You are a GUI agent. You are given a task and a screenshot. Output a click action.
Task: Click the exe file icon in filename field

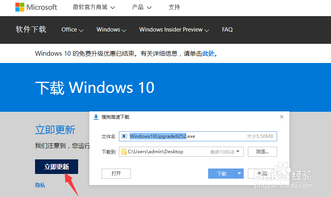[124, 136]
